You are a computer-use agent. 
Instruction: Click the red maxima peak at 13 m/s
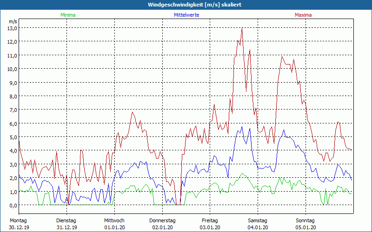[x=242, y=28]
